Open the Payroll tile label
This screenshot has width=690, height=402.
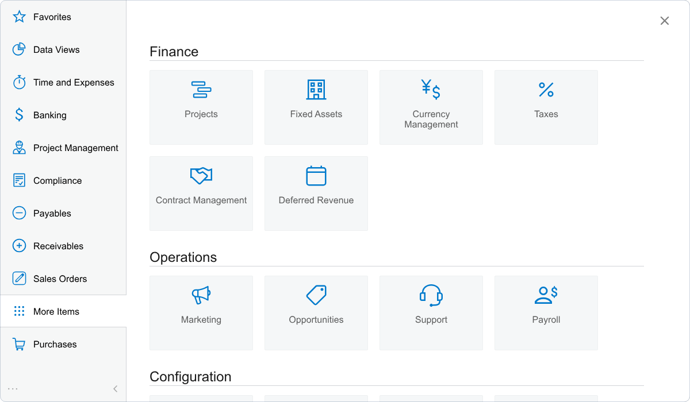pyautogui.click(x=546, y=320)
